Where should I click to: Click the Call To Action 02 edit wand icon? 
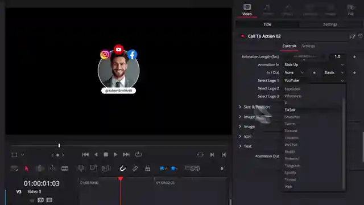pyautogui.click(x=353, y=36)
